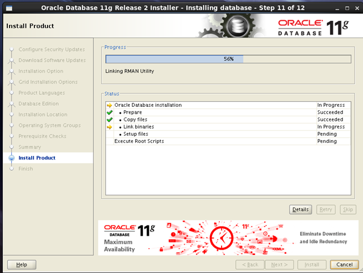
Task: Select the Oracle Database installation row
Action: tap(228, 105)
